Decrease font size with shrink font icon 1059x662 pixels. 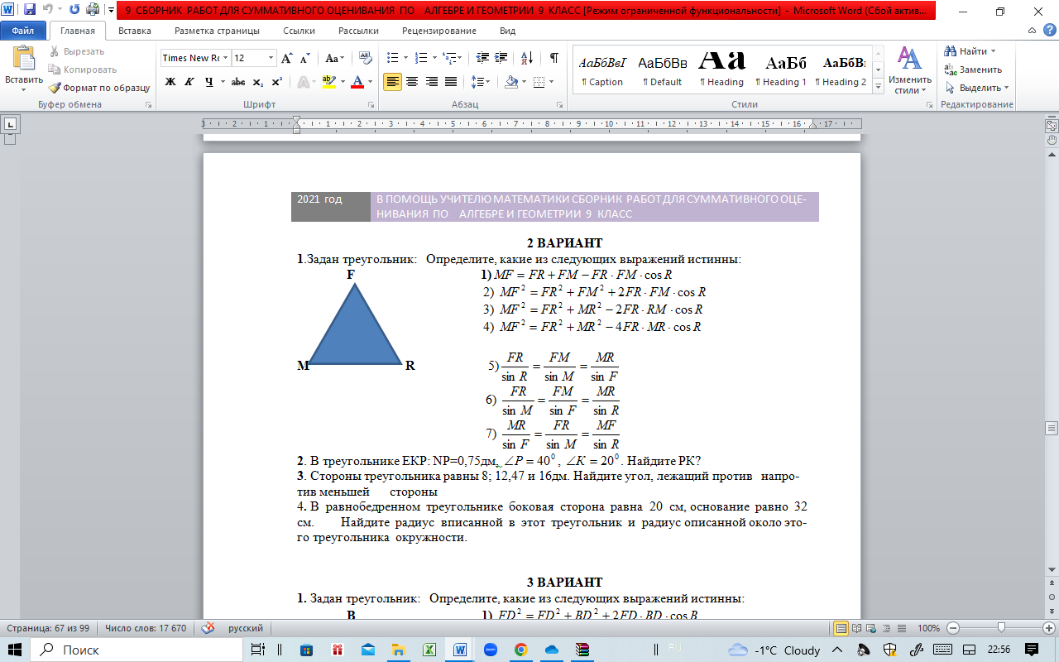[305, 58]
